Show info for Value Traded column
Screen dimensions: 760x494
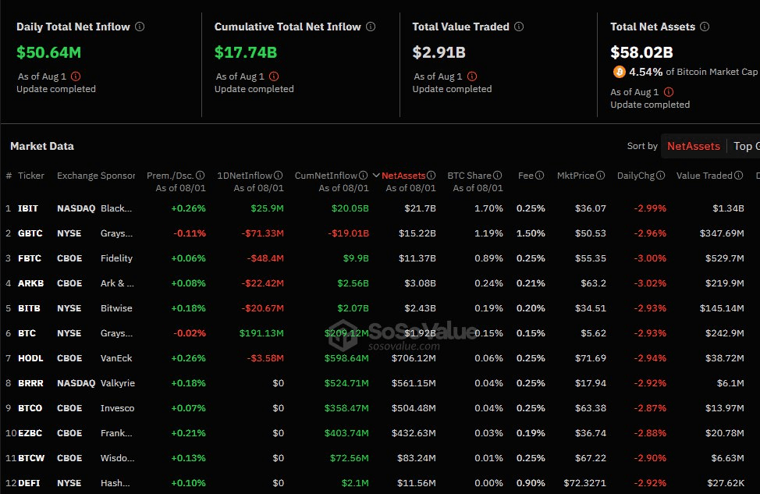pyautogui.click(x=739, y=176)
